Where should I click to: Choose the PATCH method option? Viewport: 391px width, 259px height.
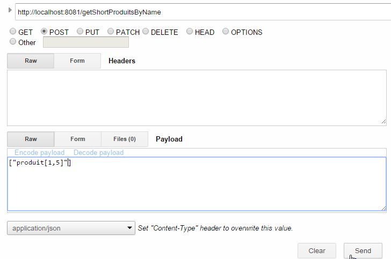[111, 32]
